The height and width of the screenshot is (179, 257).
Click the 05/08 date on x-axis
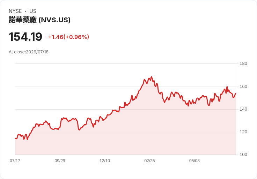tap(194, 161)
